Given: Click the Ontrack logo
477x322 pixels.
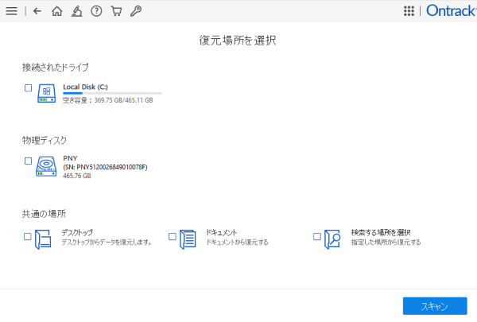Looking at the screenshot, I should (x=448, y=11).
